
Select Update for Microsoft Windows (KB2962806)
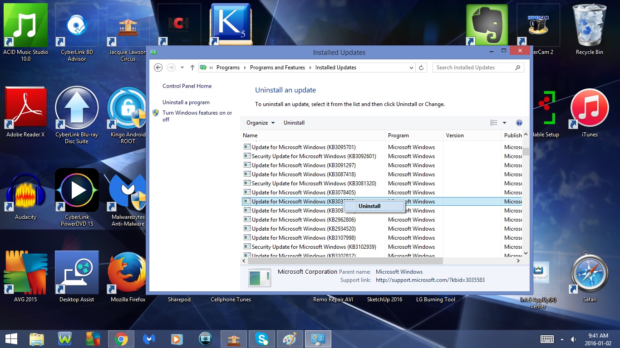pyautogui.click(x=382, y=220)
